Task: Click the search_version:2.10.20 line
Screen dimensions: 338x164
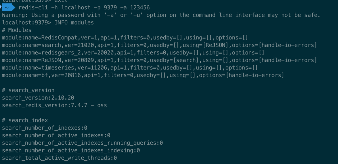Action: 38,98
